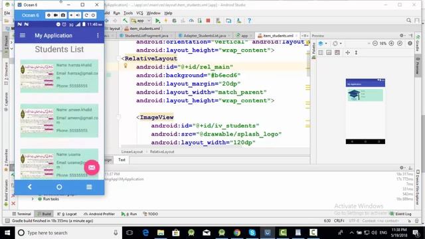
Task: Tap the pink mail floating action button
Action: 92,167
